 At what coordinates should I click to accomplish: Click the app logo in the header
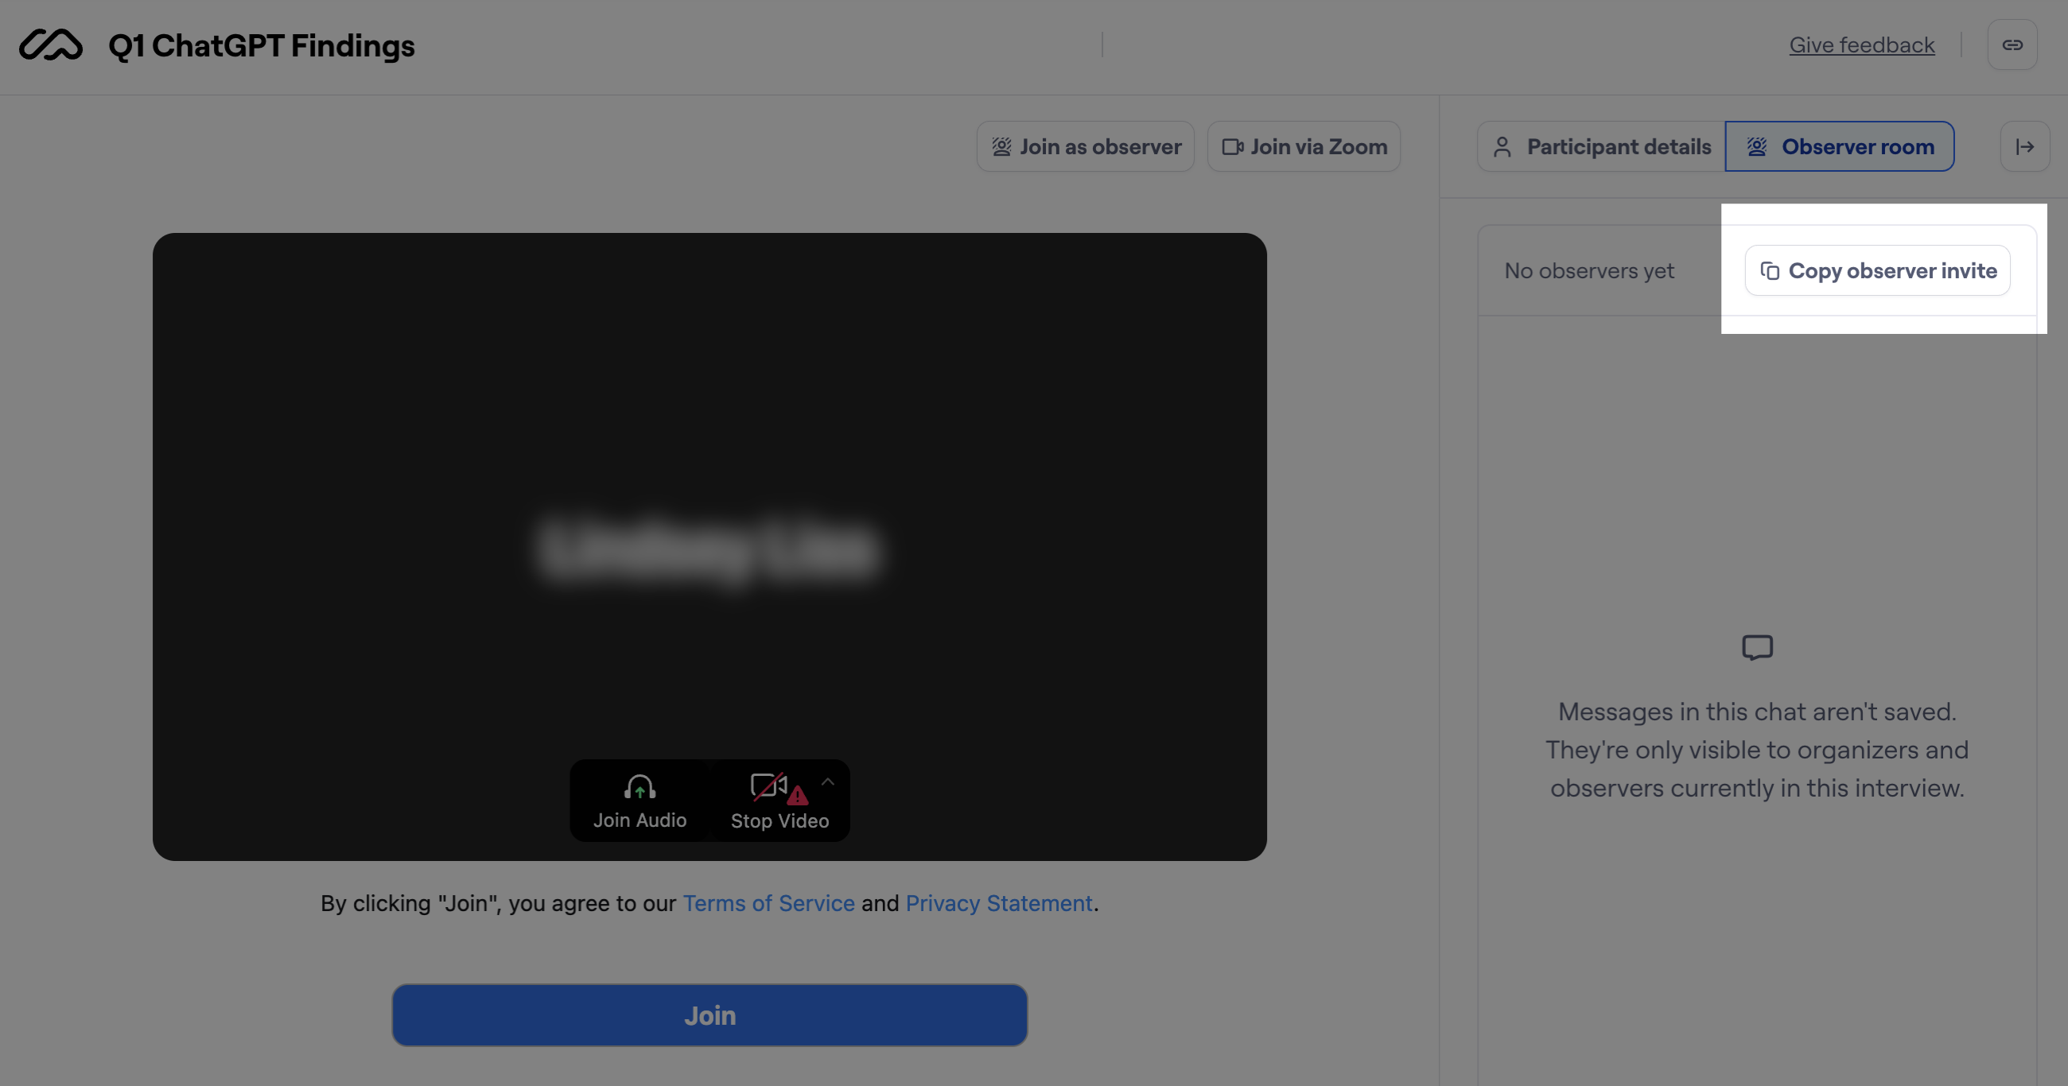tap(51, 45)
